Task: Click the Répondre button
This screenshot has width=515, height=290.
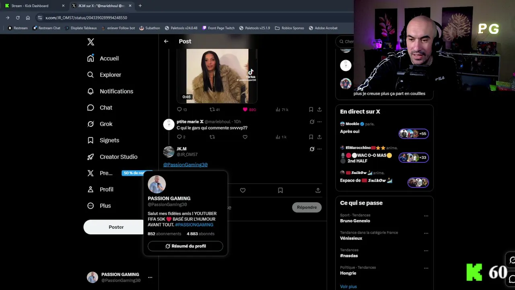Action: tap(307, 207)
